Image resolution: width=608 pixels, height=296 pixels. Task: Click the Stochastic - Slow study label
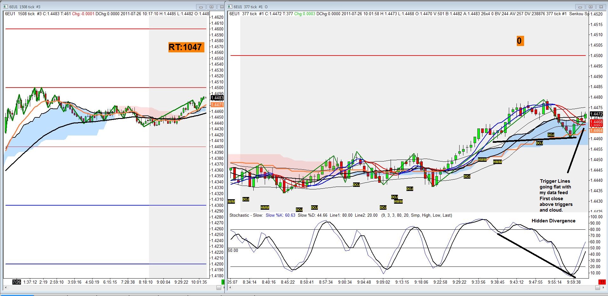click(x=246, y=215)
